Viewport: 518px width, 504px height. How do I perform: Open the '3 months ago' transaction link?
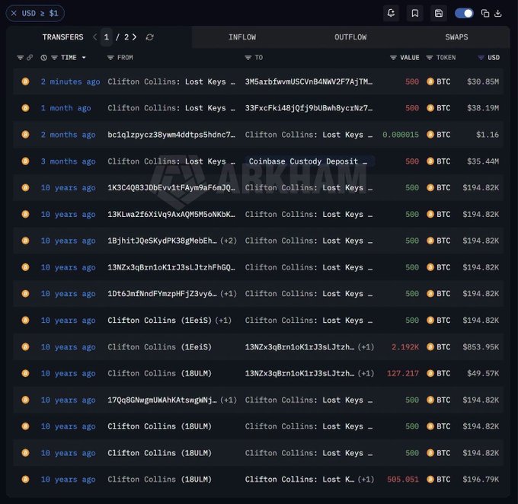pyautogui.click(x=68, y=161)
